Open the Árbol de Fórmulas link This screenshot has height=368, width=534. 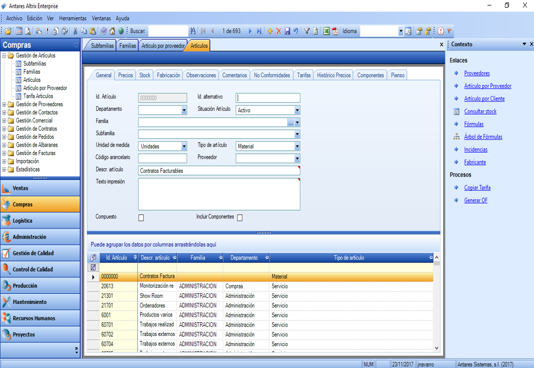(x=484, y=137)
